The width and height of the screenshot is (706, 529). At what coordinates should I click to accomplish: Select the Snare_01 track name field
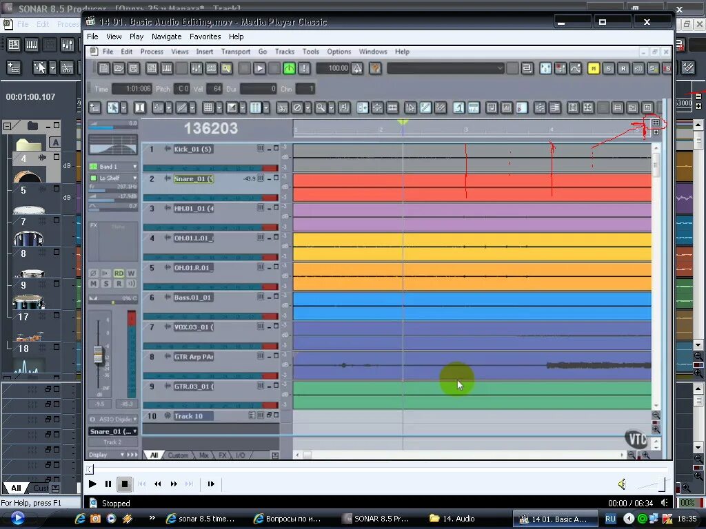194,178
